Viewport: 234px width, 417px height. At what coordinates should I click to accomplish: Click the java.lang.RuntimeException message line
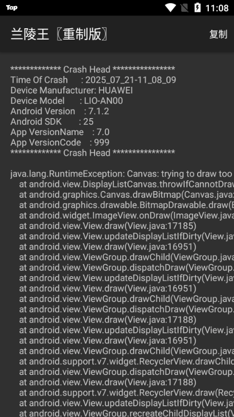click(x=122, y=174)
